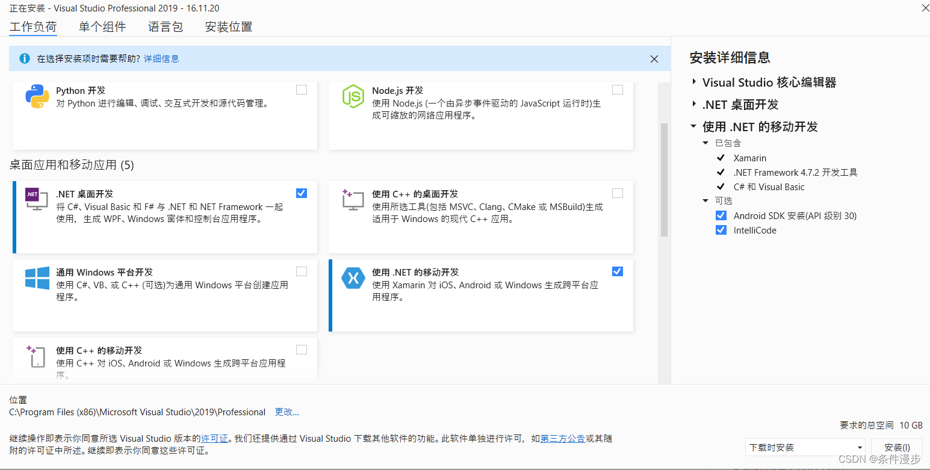Click the 安装详细信息 heading
This screenshot has height=470, width=930.
pyautogui.click(x=730, y=58)
